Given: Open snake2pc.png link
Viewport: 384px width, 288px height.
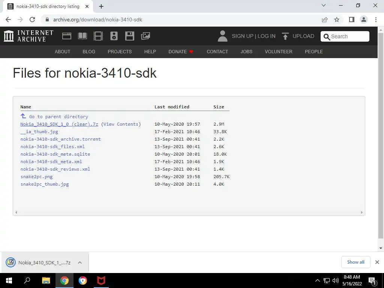Looking at the screenshot, I should tap(36, 177).
